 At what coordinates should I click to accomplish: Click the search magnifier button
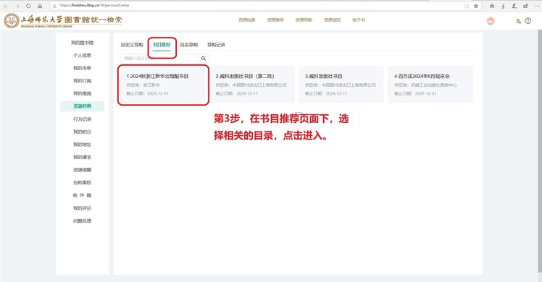click(x=204, y=59)
